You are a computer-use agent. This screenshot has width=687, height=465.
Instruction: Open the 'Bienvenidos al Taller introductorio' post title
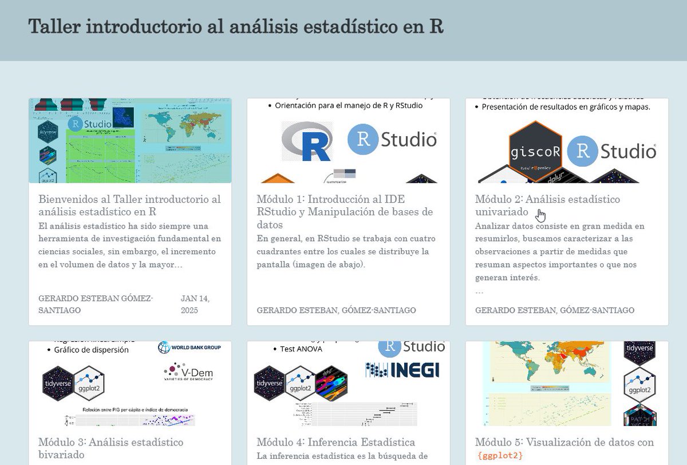coord(129,205)
